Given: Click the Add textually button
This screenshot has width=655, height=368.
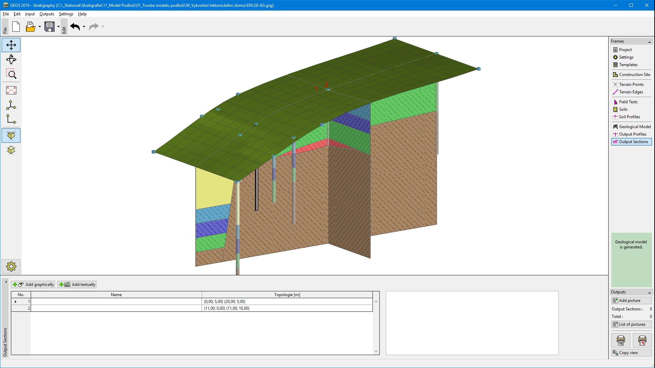Looking at the screenshot, I should tap(77, 285).
